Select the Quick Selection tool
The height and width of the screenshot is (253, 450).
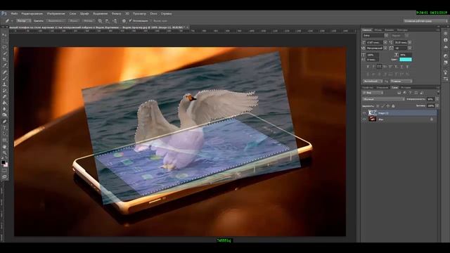coord(4,53)
